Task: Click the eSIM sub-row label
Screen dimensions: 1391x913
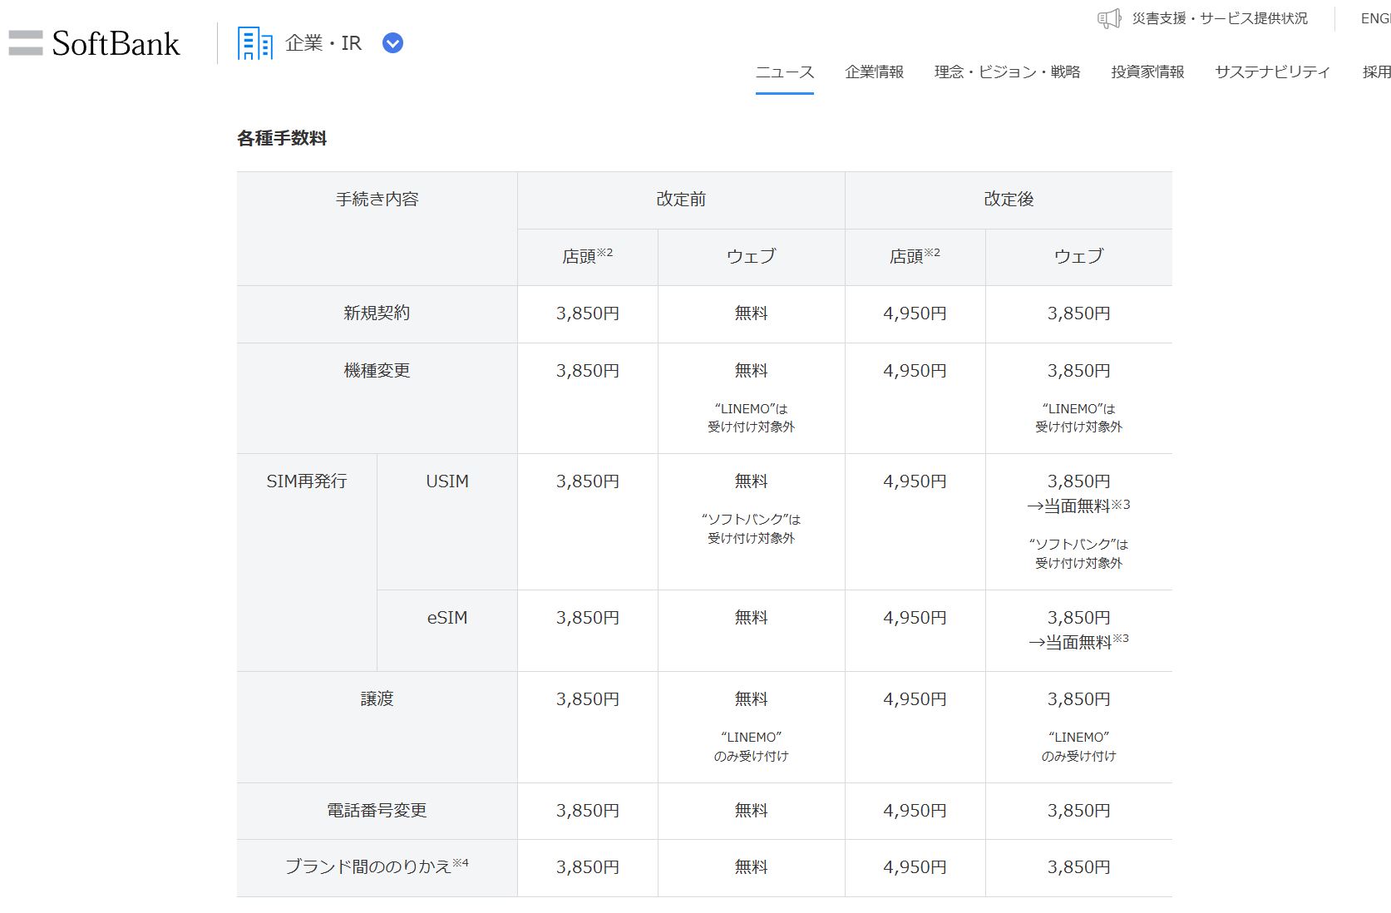Action: (x=447, y=618)
